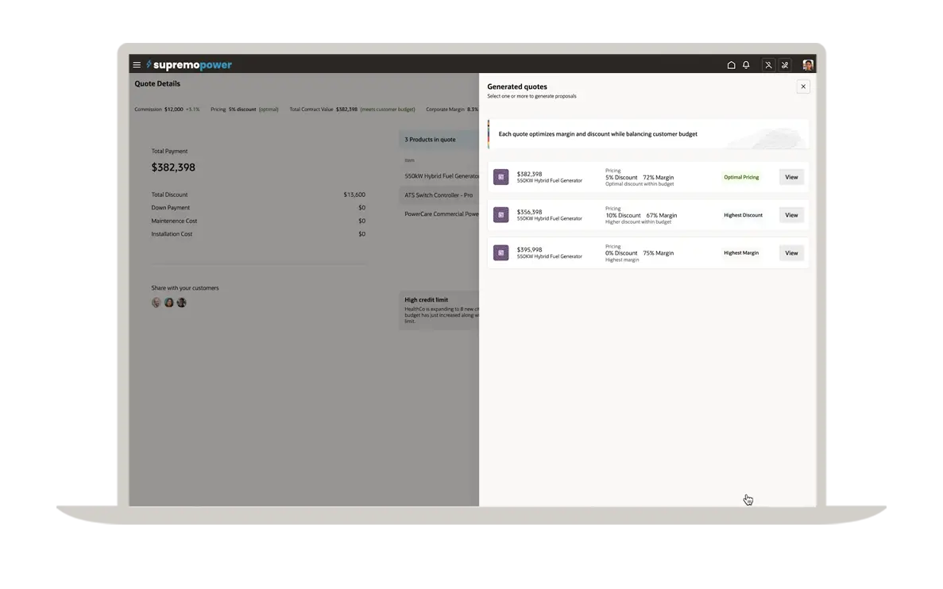Select ATS Switch Controller - Pro item
The image size is (943, 589).
439,194
